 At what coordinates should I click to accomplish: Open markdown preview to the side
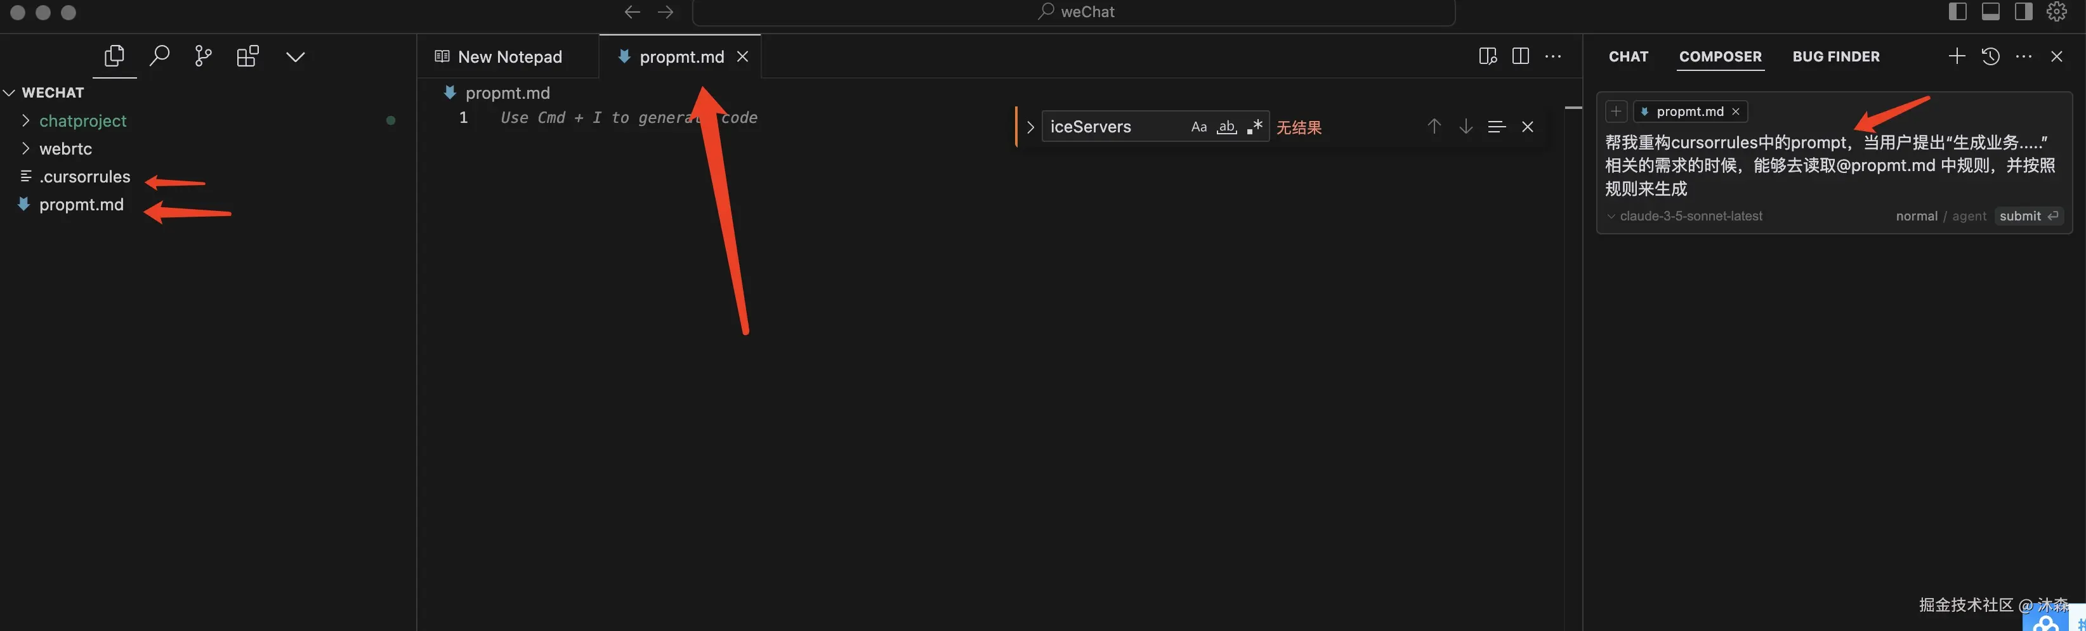coord(1488,56)
